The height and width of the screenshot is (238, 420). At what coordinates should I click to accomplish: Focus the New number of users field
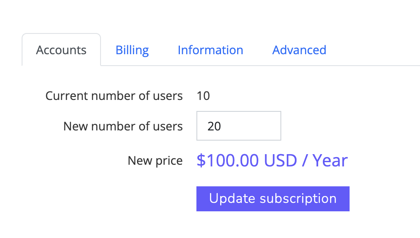click(x=238, y=126)
